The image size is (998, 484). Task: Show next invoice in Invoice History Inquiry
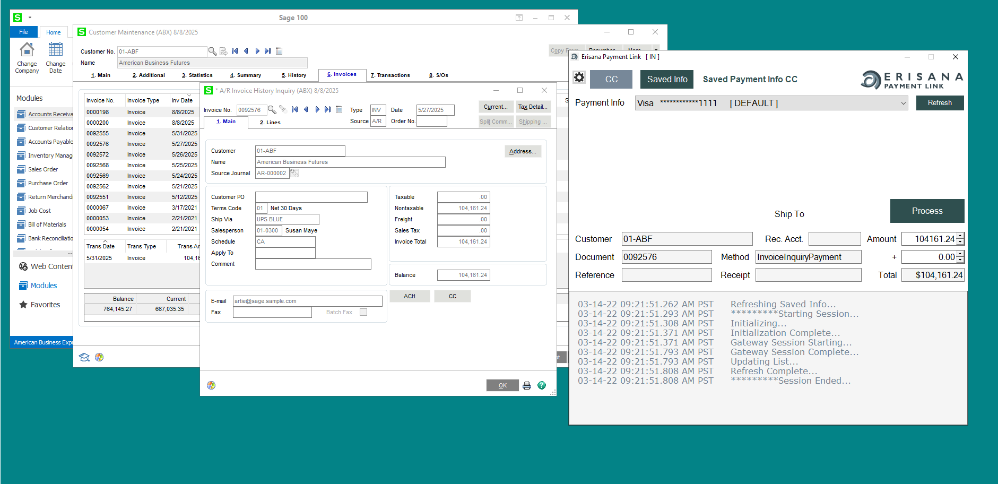[317, 110]
